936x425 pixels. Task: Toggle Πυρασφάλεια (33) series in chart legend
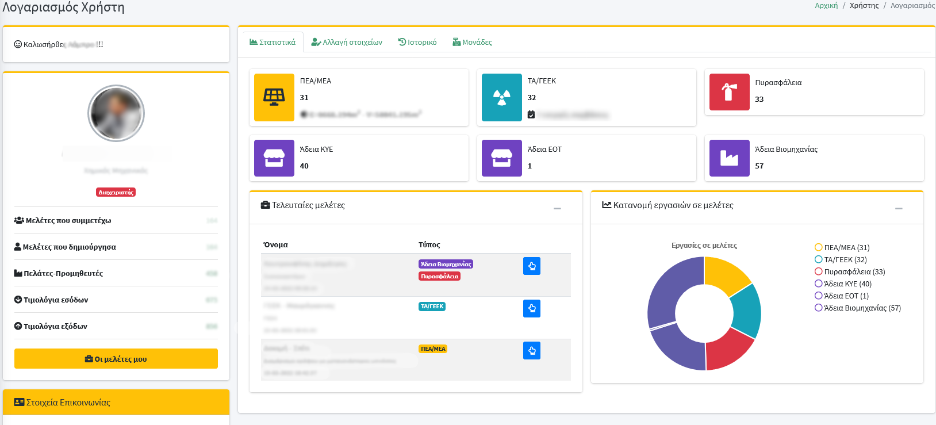[x=850, y=271]
